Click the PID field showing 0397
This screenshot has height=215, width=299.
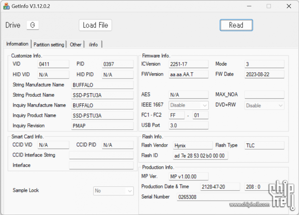pos(118,64)
